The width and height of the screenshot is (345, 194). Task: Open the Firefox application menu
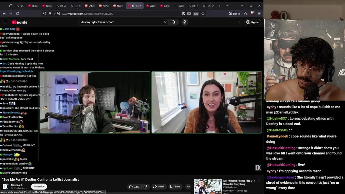pos(259,13)
